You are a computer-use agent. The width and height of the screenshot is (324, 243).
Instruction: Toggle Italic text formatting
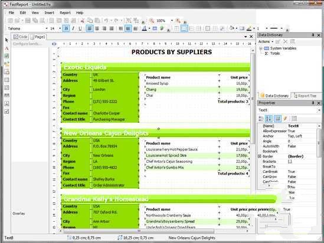[73, 28]
